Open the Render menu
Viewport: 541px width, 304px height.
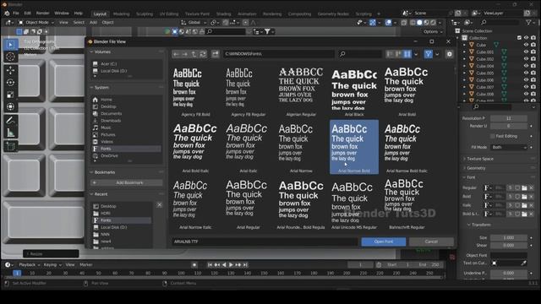(43, 14)
